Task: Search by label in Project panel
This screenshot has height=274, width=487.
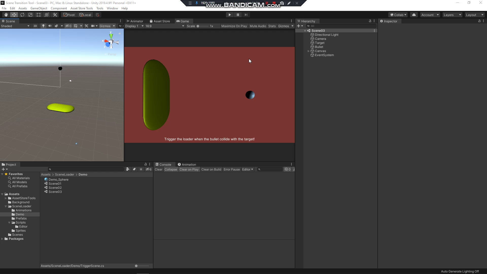Action: tap(134, 169)
